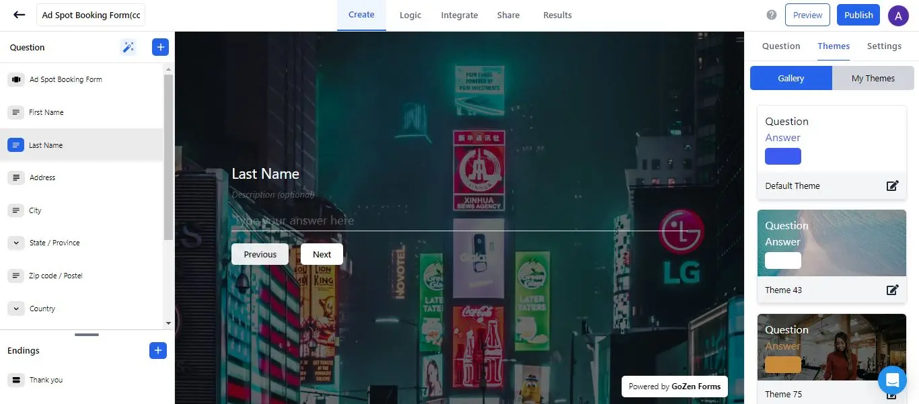Add a new question with plus icon
This screenshot has height=404, width=919.
click(x=160, y=47)
